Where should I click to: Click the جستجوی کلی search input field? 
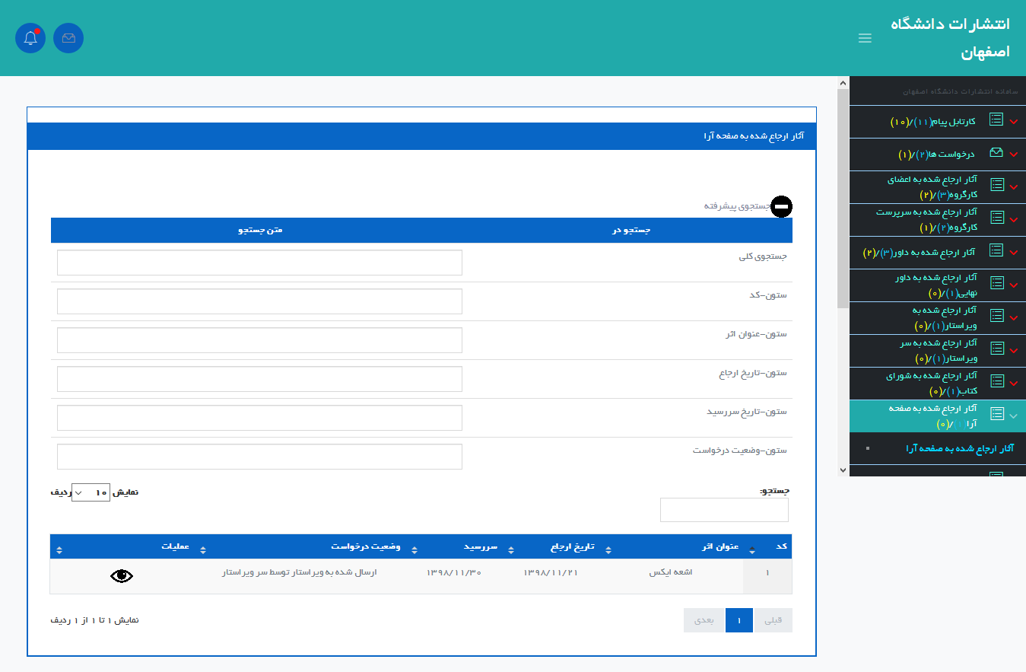point(259,263)
